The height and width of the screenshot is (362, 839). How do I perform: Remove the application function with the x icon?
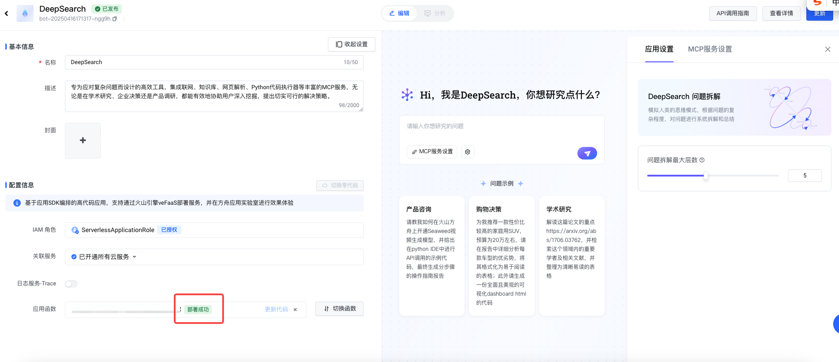295,310
